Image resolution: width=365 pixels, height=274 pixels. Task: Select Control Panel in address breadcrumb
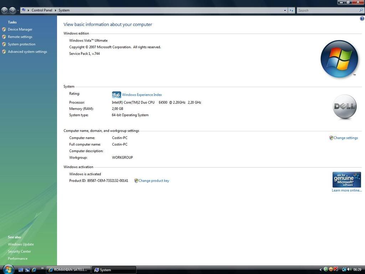pyautogui.click(x=42, y=10)
